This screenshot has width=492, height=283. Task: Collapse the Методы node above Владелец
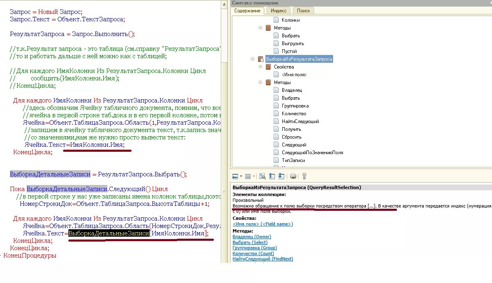click(260, 82)
